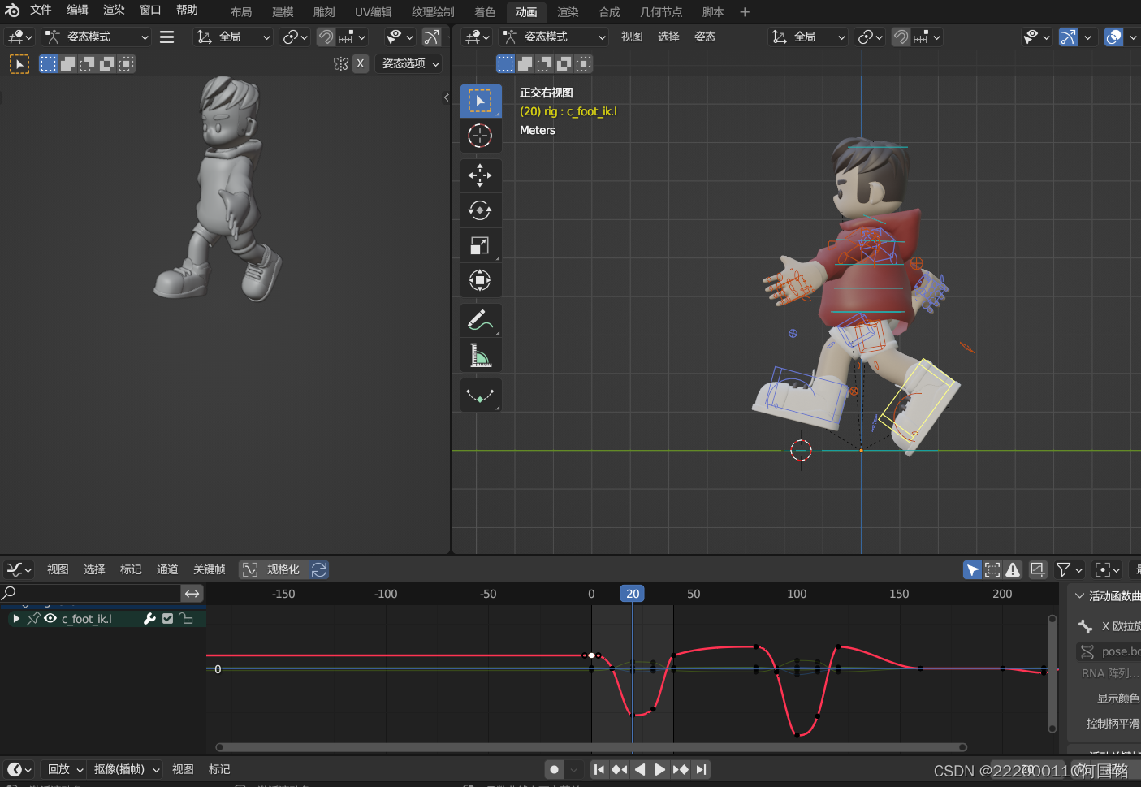Image resolution: width=1141 pixels, height=787 pixels.
Task: Select the Measure ruler tool
Action: (x=480, y=355)
